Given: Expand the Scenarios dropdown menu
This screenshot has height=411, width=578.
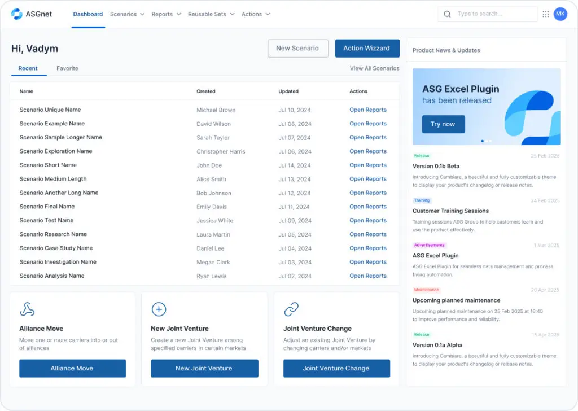Looking at the screenshot, I should click(127, 14).
